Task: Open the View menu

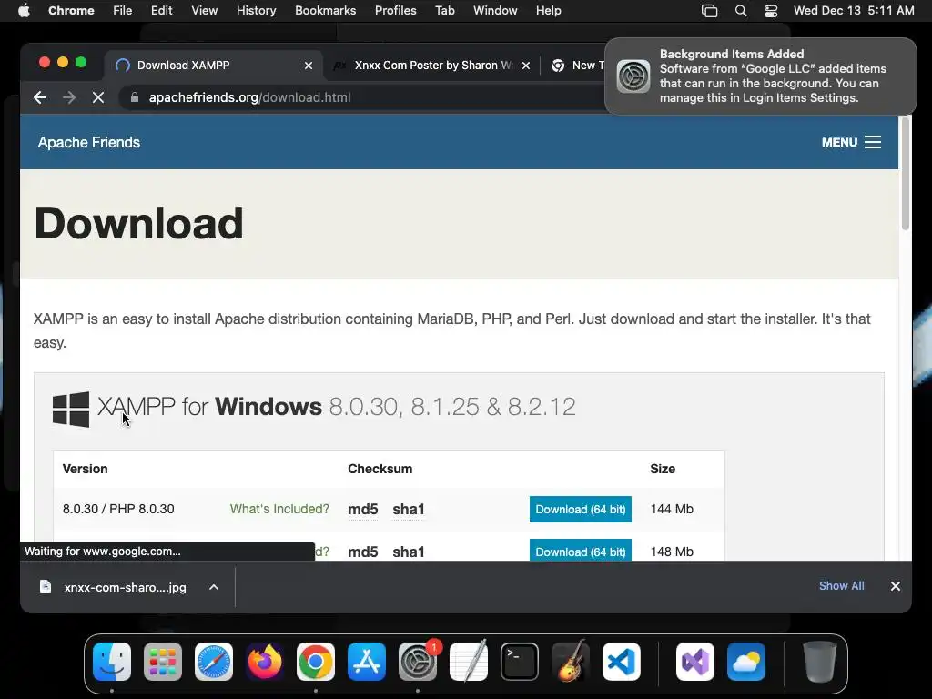Action: (205, 11)
